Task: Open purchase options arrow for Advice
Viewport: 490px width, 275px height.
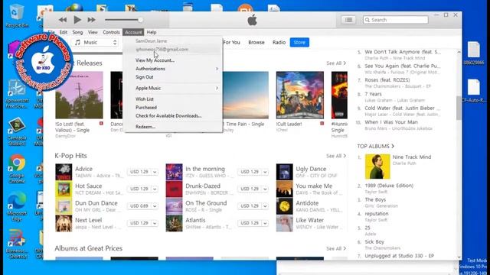Action: click(x=155, y=172)
